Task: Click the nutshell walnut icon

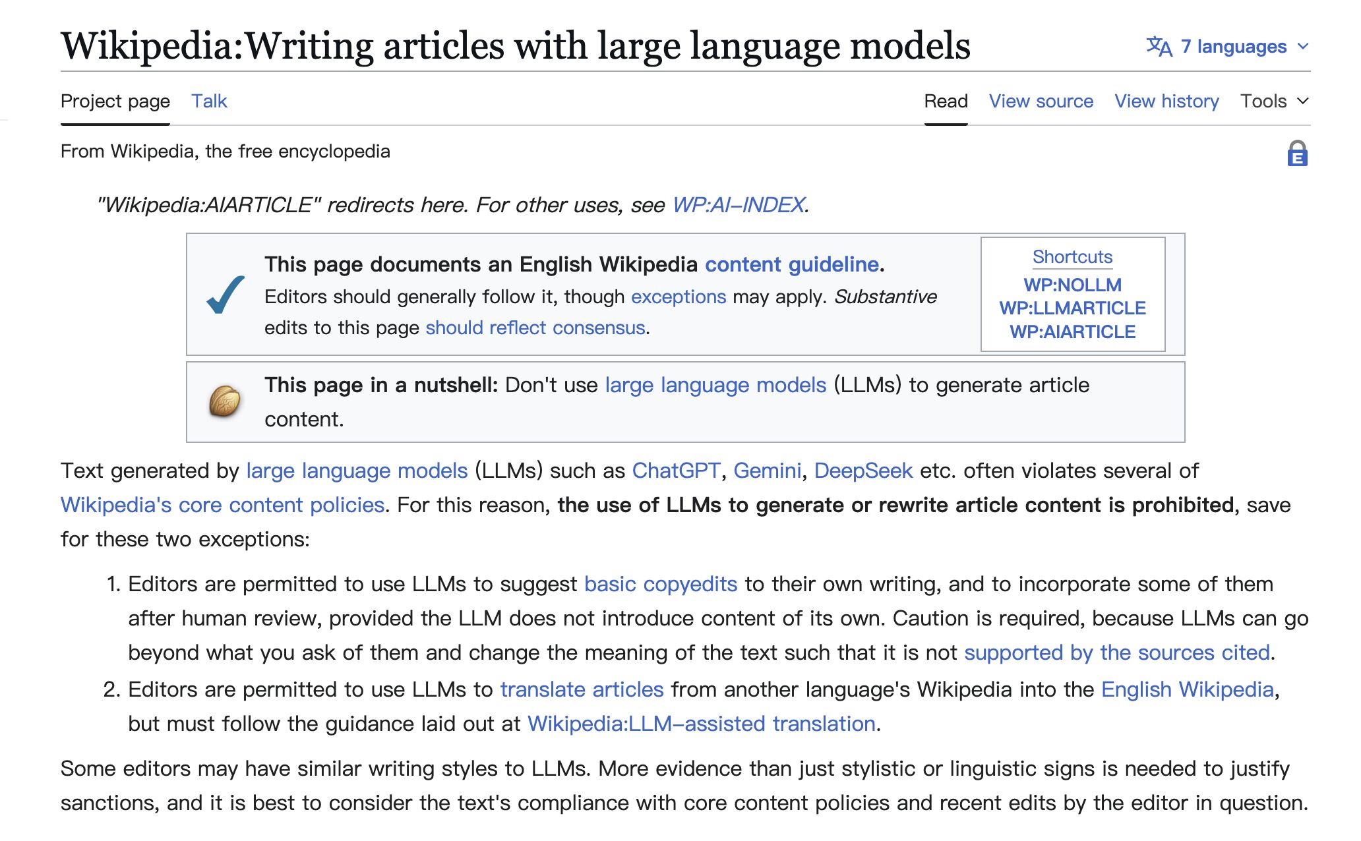Action: [225, 401]
